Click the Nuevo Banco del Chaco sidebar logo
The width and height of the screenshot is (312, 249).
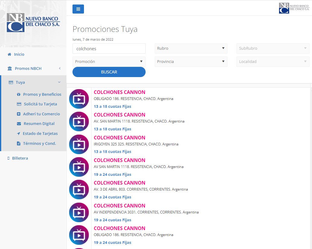tap(33, 22)
